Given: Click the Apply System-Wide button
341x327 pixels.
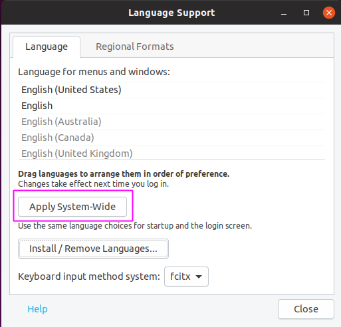Looking at the screenshot, I should [x=72, y=207].
